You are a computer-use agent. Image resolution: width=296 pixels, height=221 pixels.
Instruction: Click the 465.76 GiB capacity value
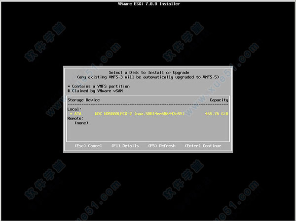[x=217, y=114]
